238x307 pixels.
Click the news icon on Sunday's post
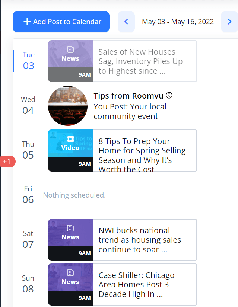(x=70, y=273)
